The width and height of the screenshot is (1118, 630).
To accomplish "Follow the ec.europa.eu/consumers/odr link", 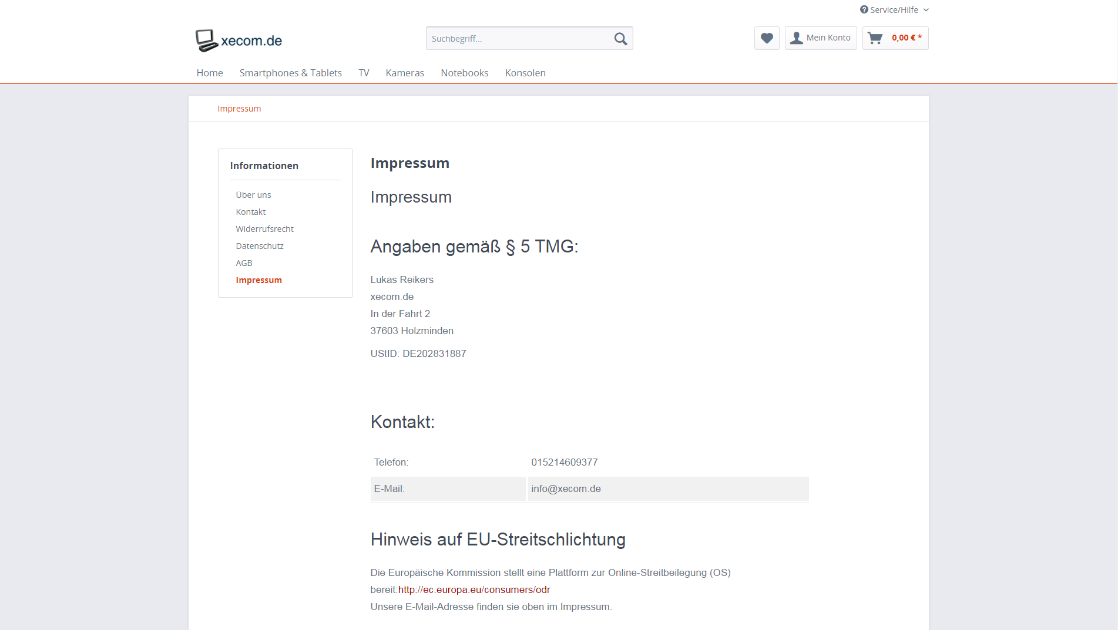I will tap(474, 589).
